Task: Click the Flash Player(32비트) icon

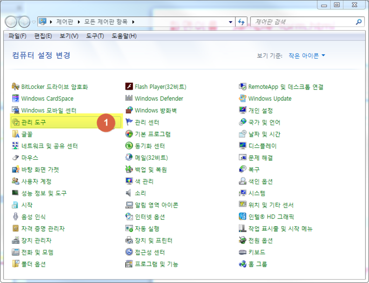Action: (129, 87)
